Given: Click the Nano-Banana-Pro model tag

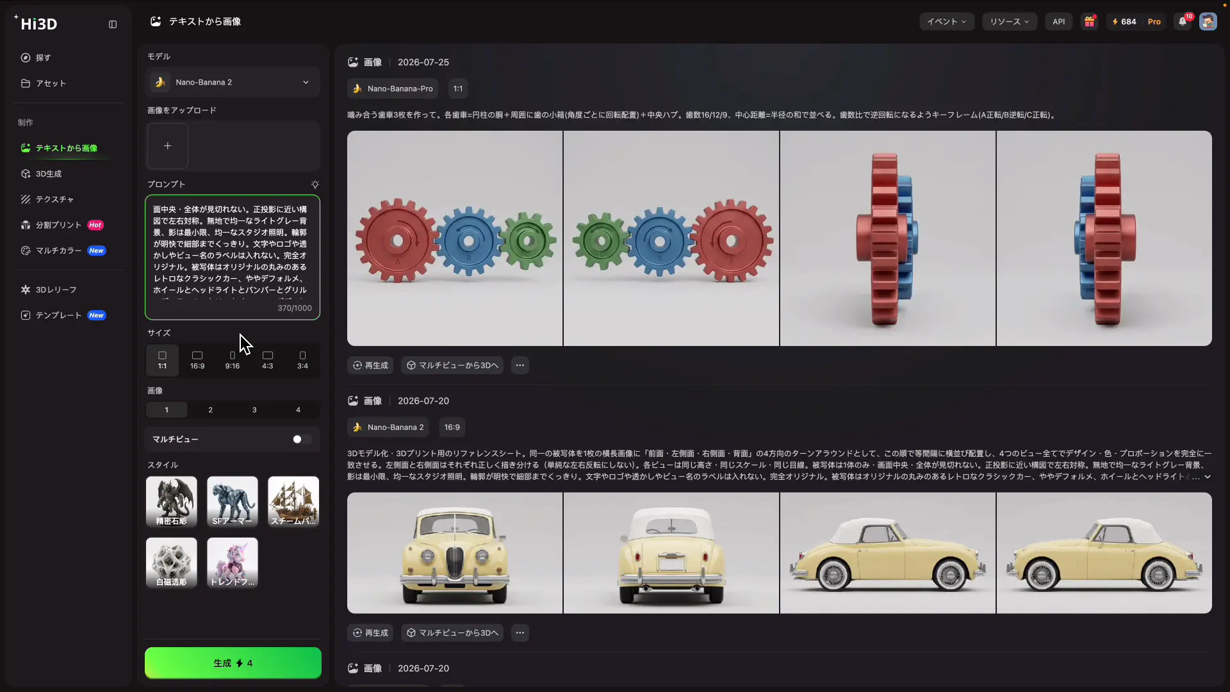Looking at the screenshot, I should pyautogui.click(x=393, y=89).
